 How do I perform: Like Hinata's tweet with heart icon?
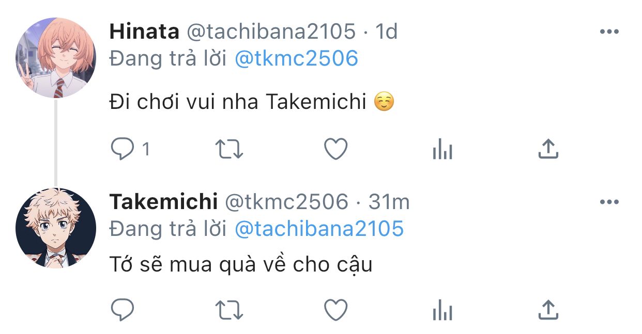click(335, 150)
